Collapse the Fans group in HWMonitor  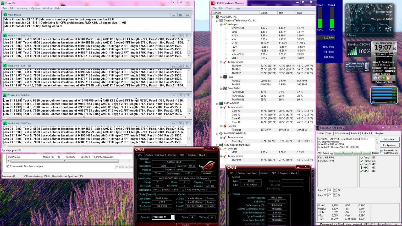point(221,77)
